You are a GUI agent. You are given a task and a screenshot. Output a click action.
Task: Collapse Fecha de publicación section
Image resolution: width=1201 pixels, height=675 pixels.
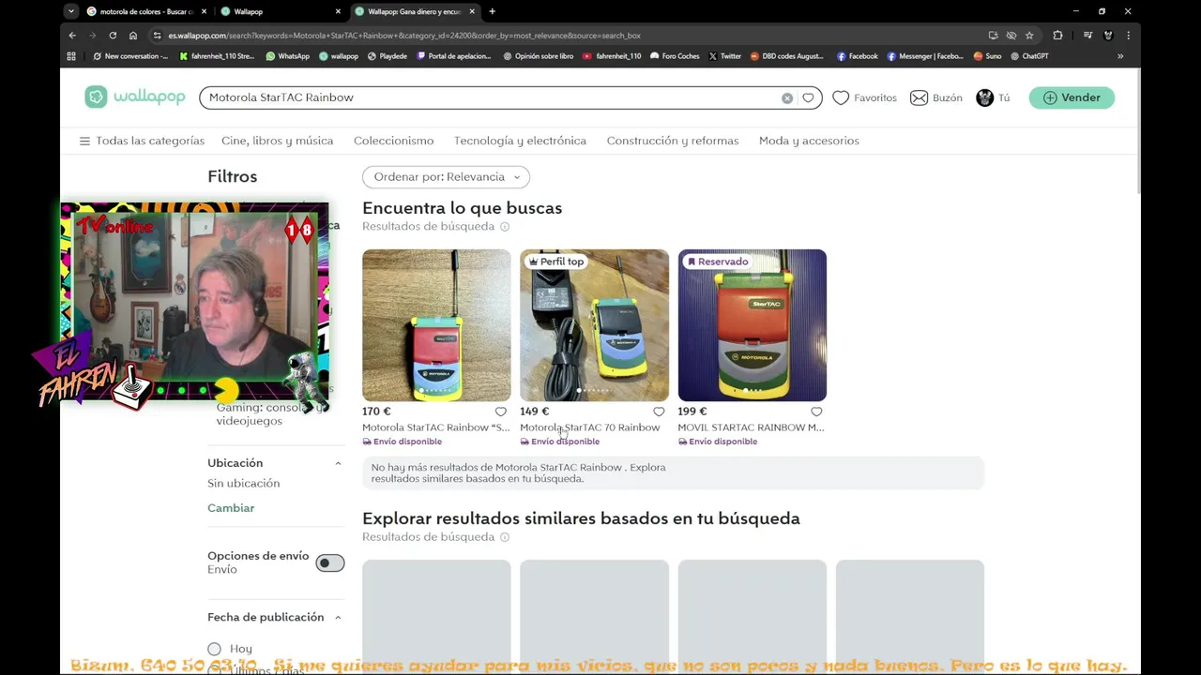point(338,618)
